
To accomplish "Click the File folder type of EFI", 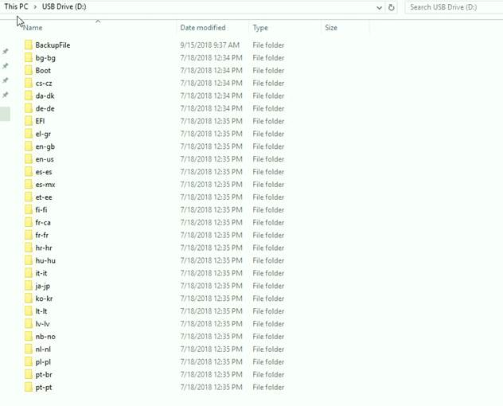I will [268, 121].
